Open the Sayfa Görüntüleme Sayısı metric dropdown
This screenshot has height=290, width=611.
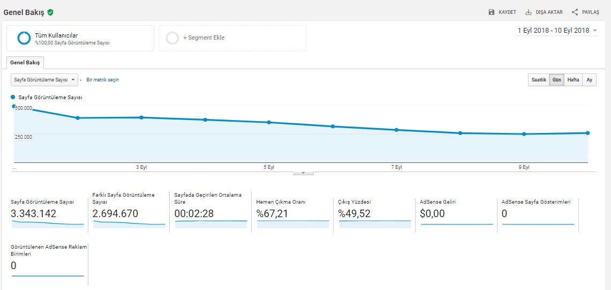44,80
